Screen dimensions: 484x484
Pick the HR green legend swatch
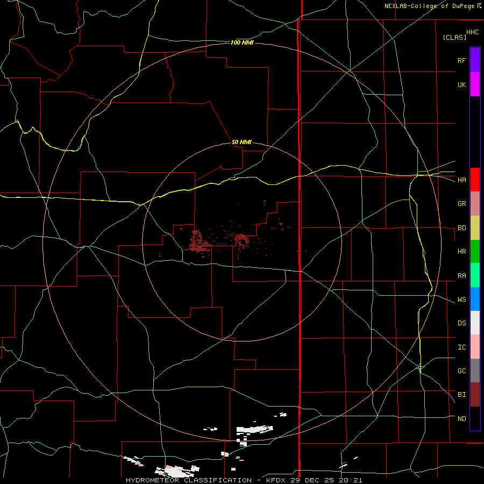point(475,252)
